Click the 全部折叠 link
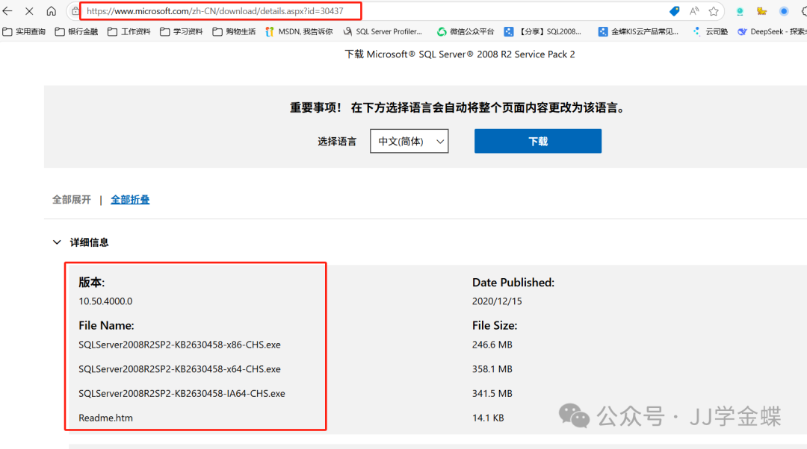This screenshot has width=807, height=449. [x=130, y=200]
